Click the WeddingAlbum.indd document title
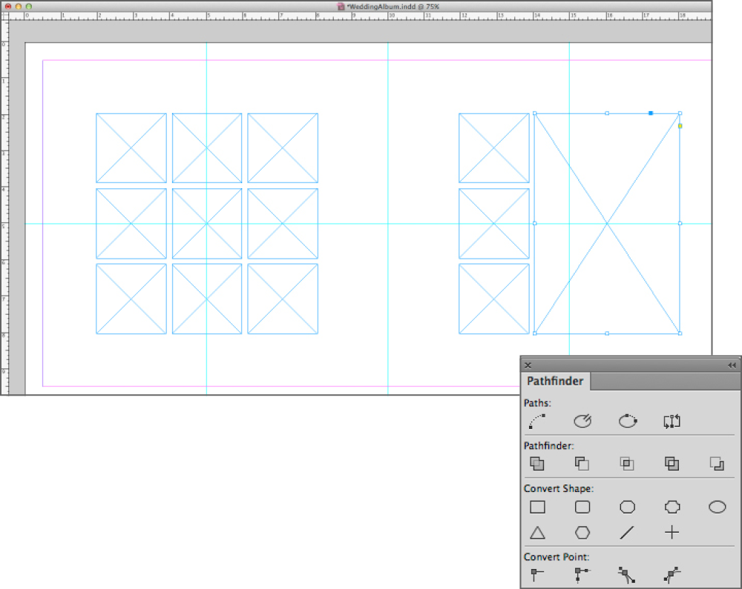The image size is (742, 589). click(x=393, y=7)
